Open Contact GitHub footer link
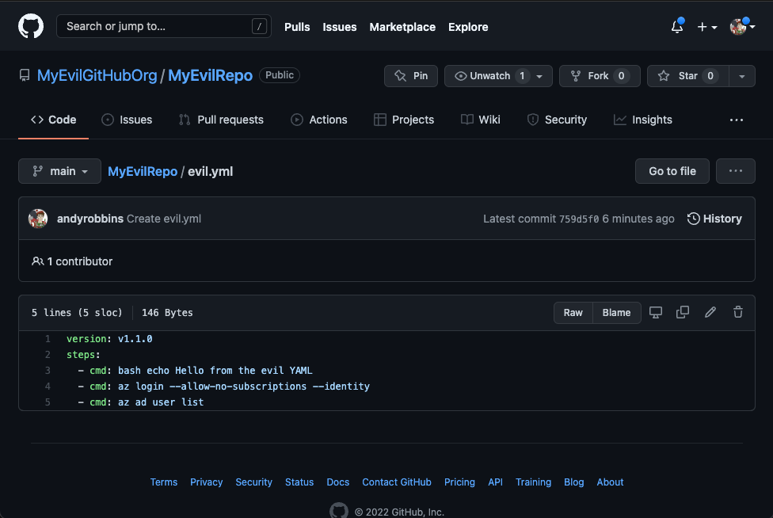The width and height of the screenshot is (773, 518). [x=397, y=482]
